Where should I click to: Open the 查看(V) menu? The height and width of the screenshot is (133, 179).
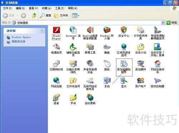click(33, 8)
